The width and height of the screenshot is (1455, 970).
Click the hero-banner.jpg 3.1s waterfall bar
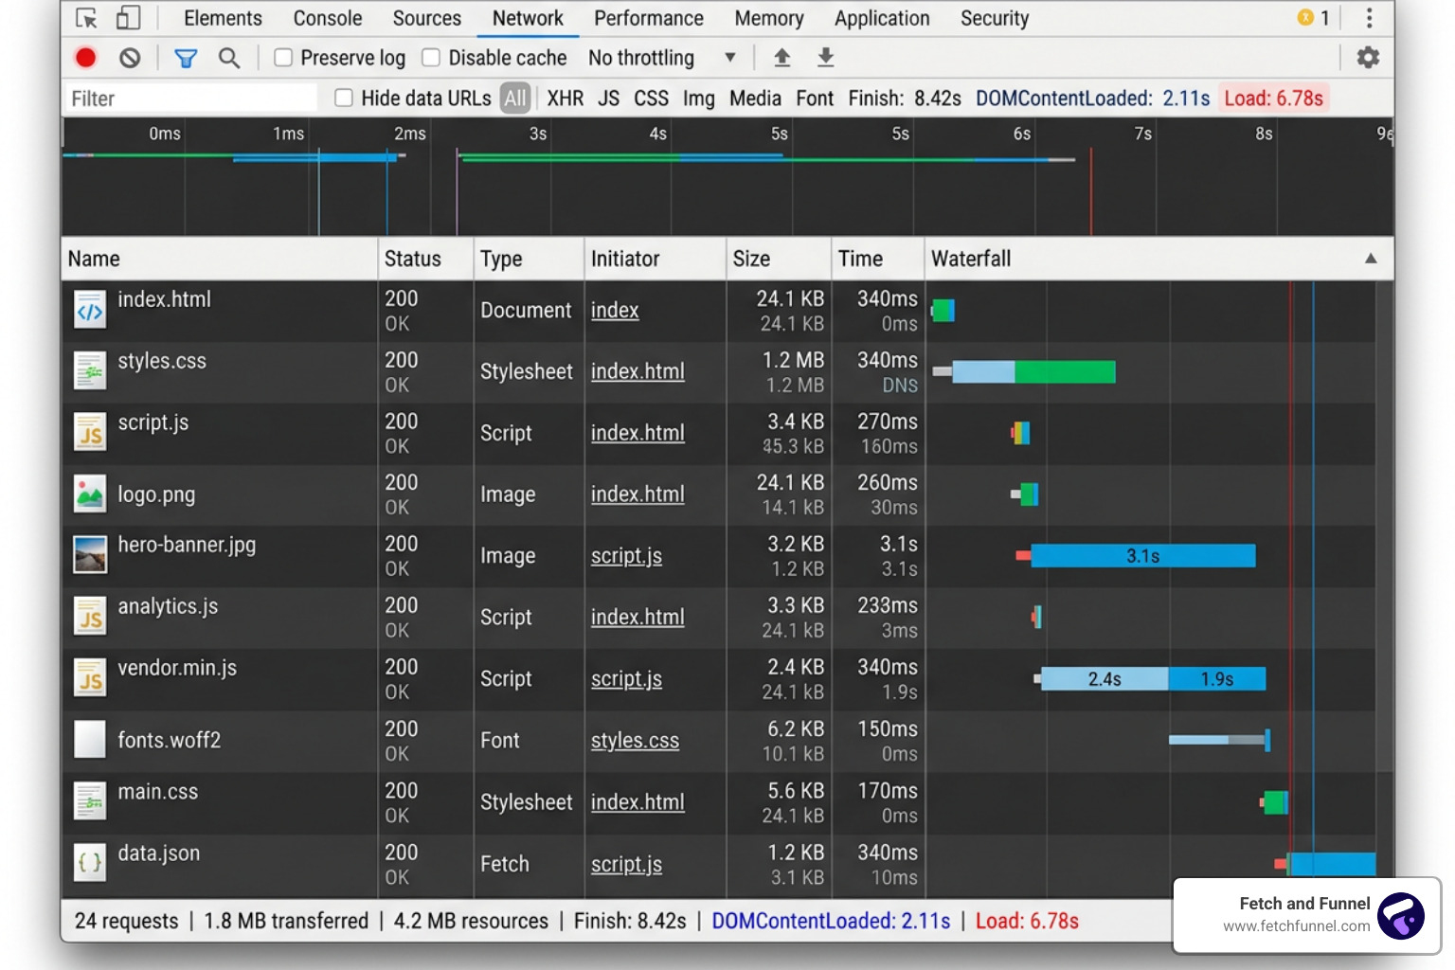click(1142, 556)
